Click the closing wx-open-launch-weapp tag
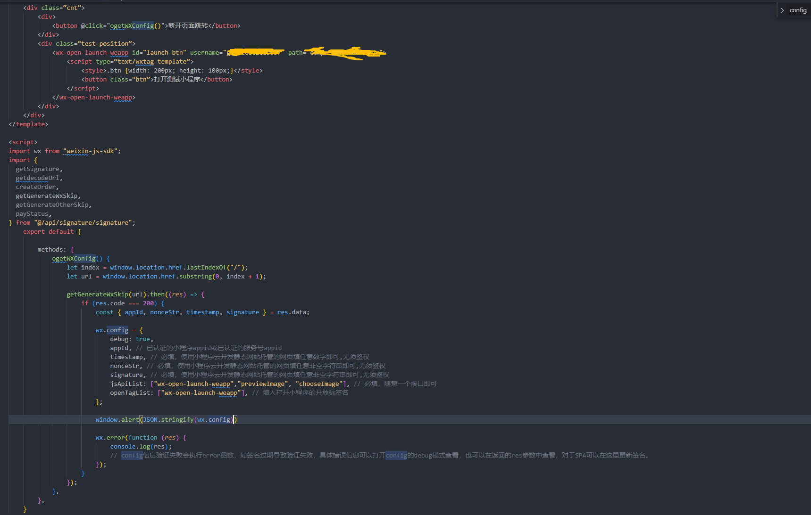 (94, 98)
